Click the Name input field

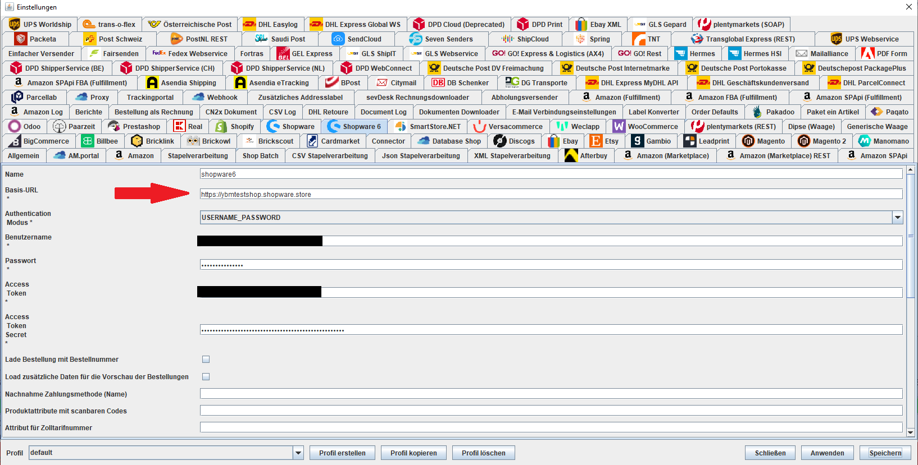click(551, 174)
